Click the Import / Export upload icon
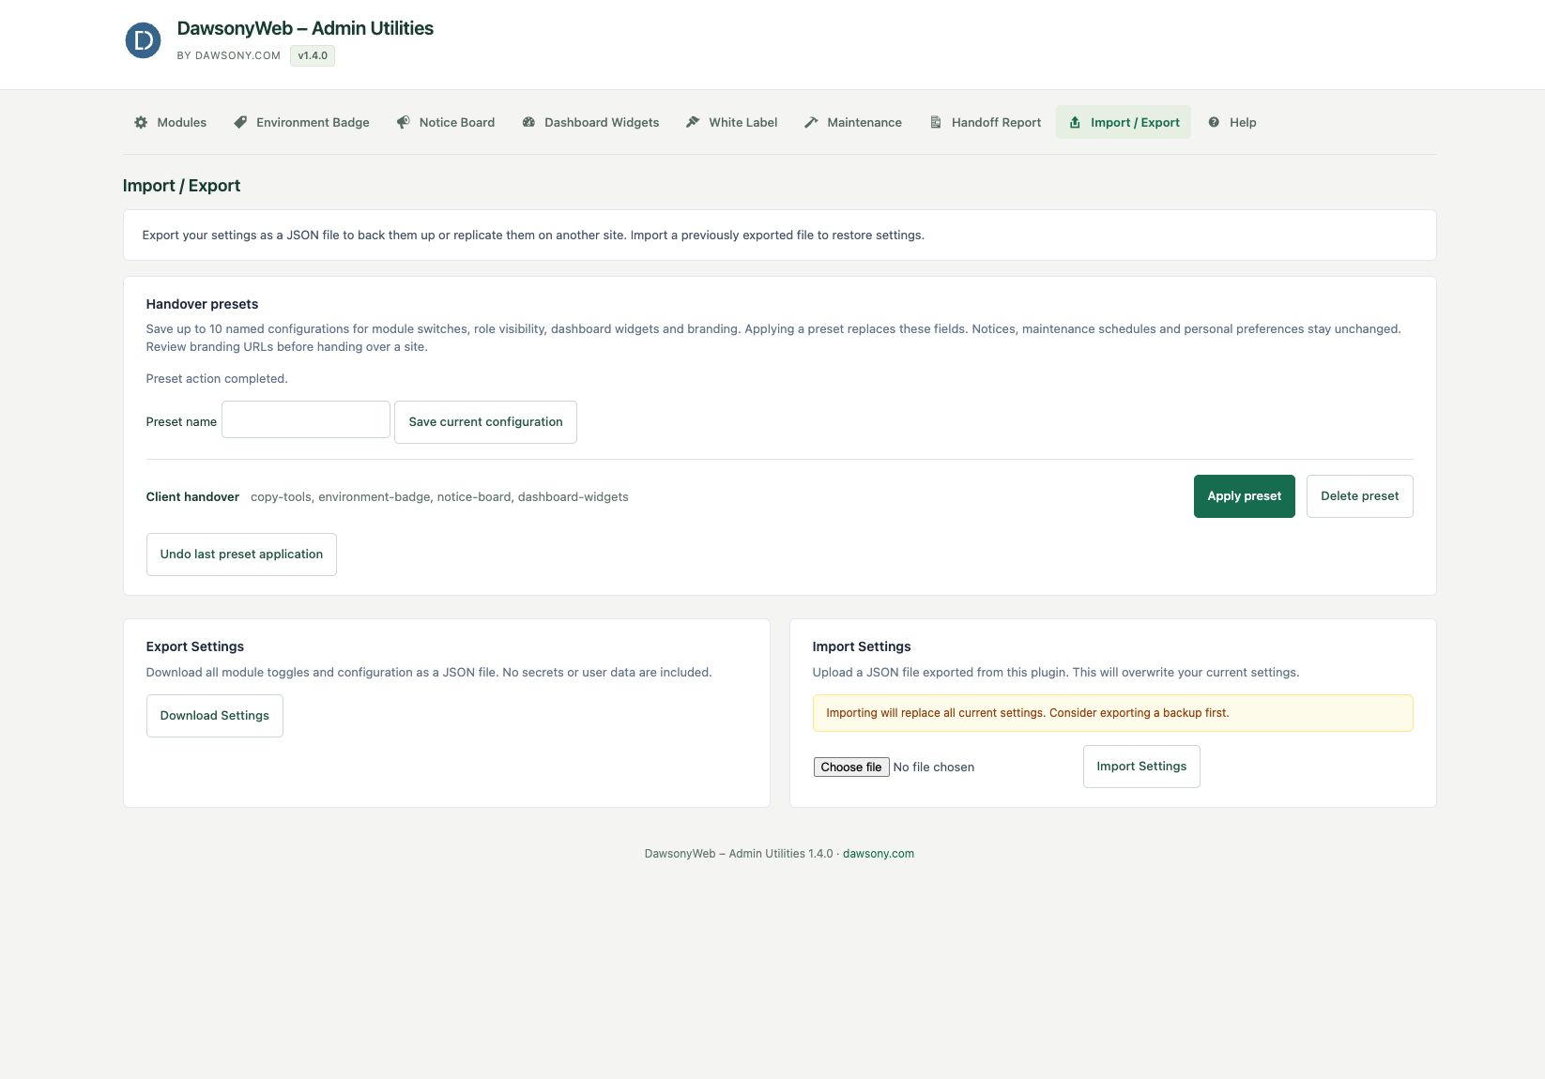1545x1079 pixels. pos(1075,122)
